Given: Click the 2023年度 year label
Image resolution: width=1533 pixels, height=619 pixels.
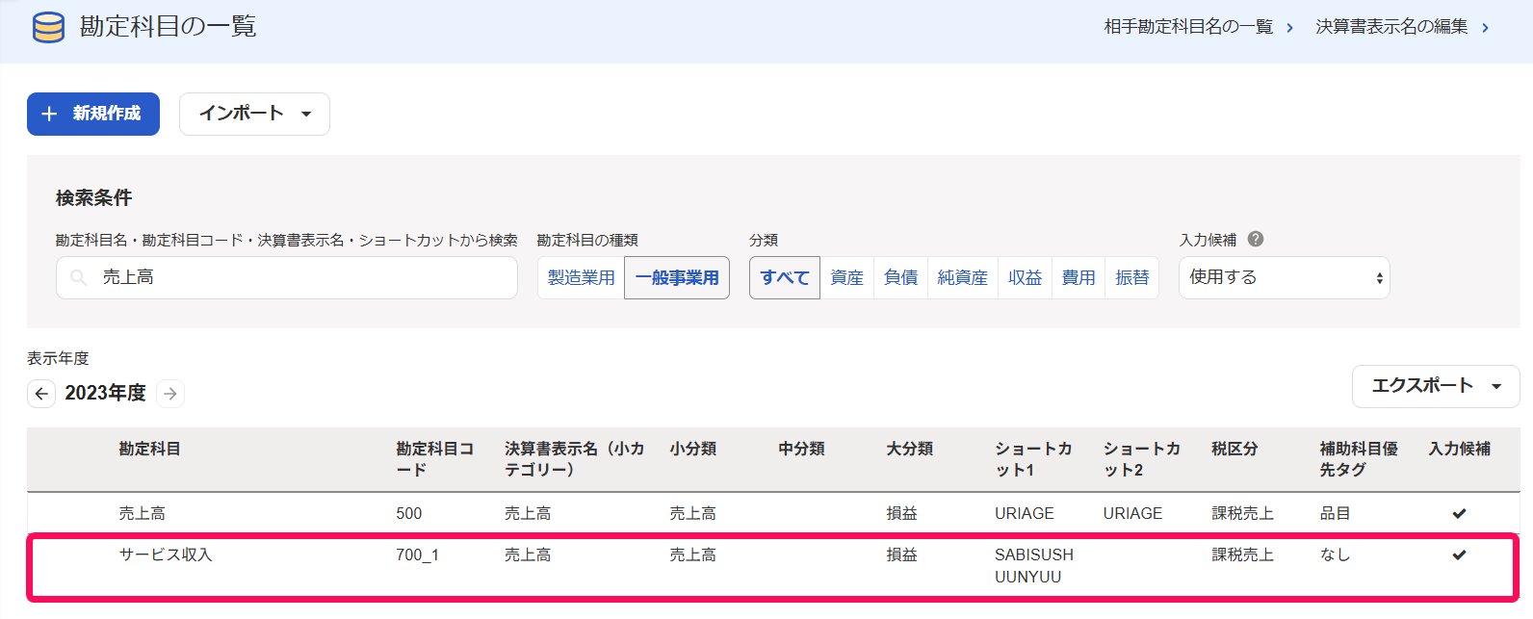Looking at the screenshot, I should pos(105,393).
